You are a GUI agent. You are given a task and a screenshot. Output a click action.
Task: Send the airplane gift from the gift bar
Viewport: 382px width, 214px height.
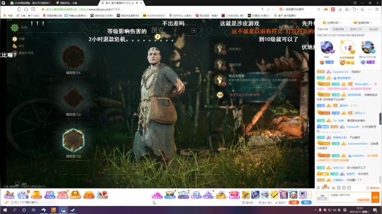(265, 194)
